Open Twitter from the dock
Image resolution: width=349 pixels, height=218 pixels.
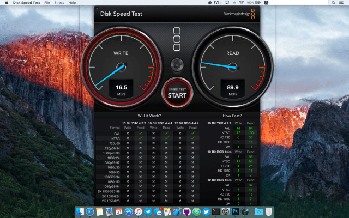click(x=206, y=211)
